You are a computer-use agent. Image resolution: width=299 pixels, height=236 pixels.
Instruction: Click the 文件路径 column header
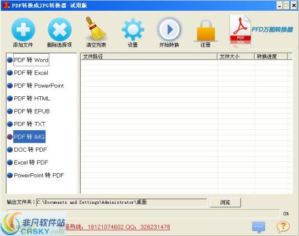click(x=149, y=57)
